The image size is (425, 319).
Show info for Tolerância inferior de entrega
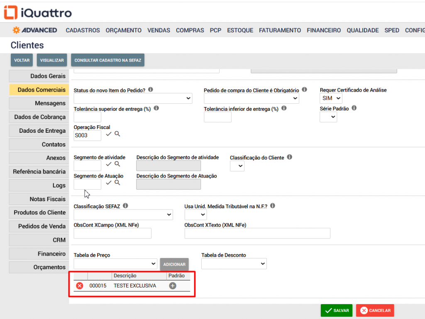284,108
